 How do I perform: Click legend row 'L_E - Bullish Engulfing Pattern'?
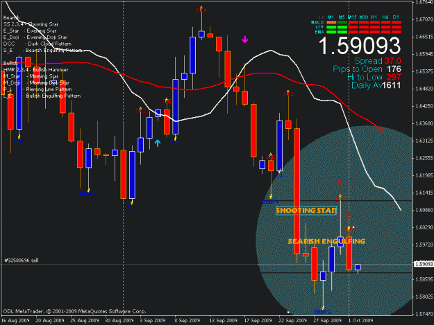pyautogui.click(x=42, y=96)
